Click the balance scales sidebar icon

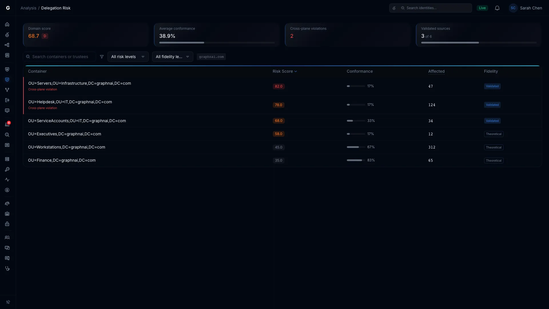[7, 203]
